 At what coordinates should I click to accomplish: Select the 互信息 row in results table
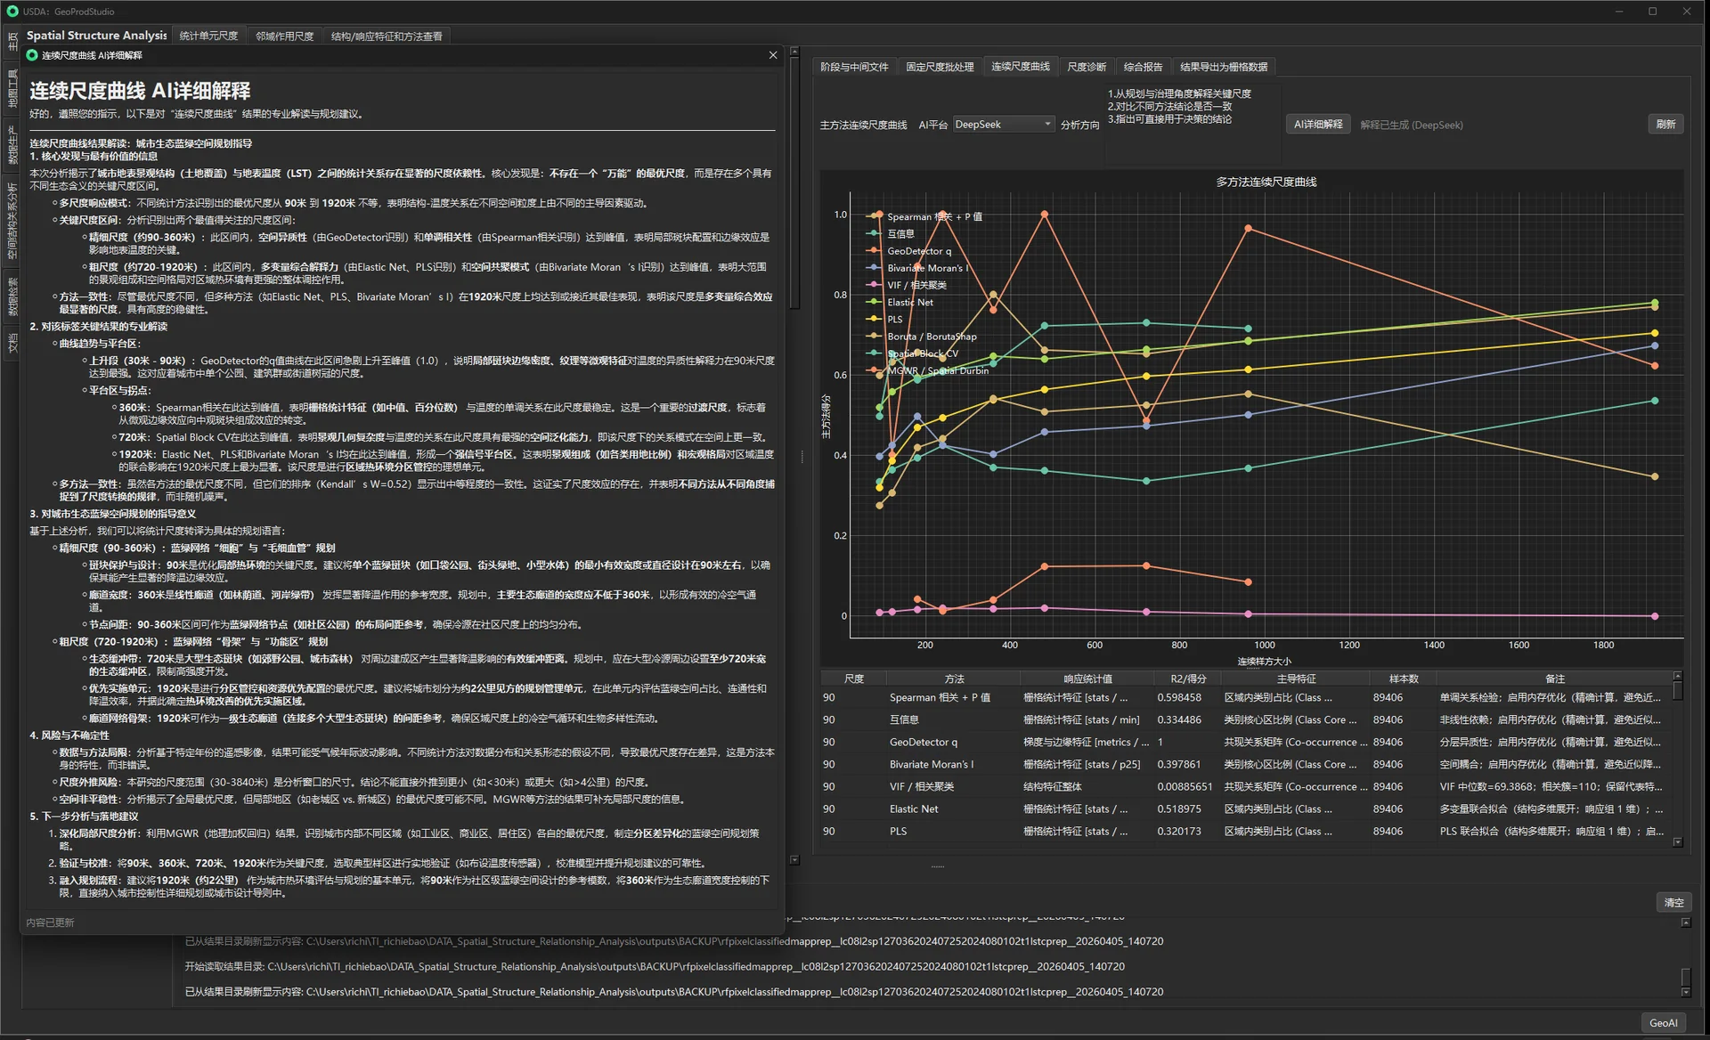click(x=1245, y=719)
